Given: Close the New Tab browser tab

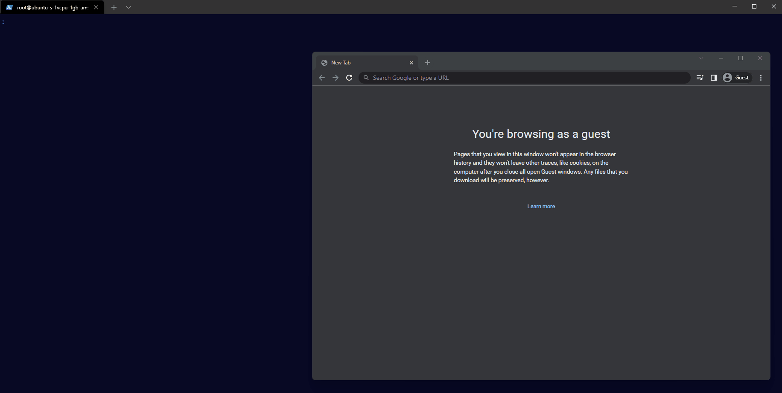Looking at the screenshot, I should click(x=411, y=62).
